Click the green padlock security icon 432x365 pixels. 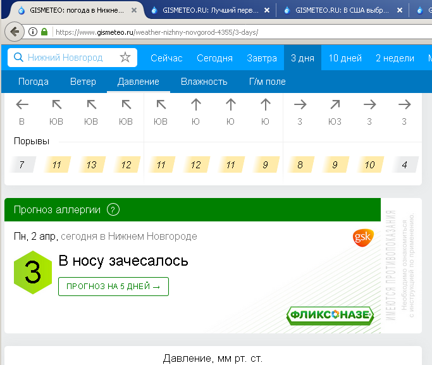(x=44, y=32)
